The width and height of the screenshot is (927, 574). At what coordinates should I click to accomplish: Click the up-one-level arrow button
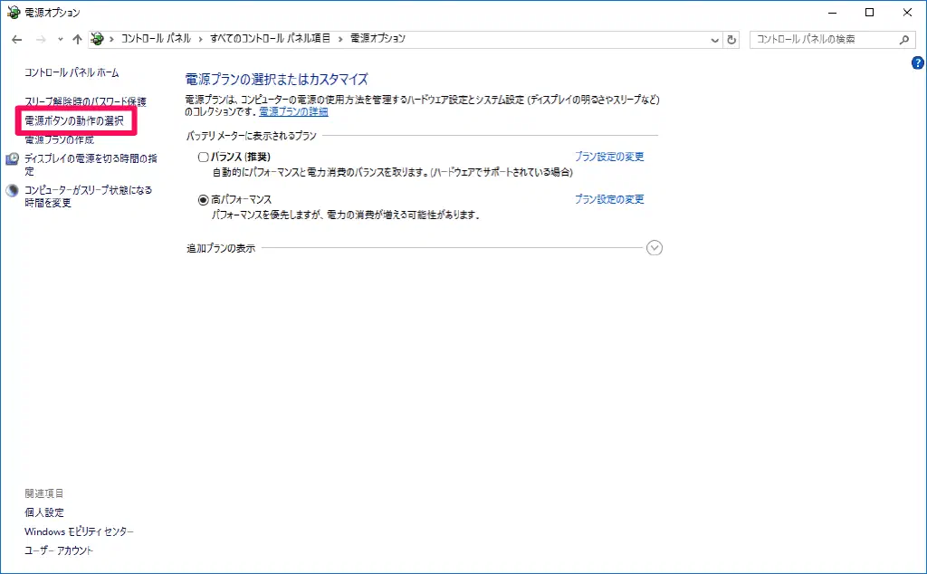point(77,40)
